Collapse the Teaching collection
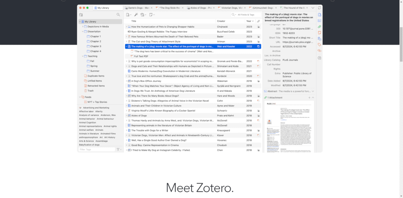 83,56
